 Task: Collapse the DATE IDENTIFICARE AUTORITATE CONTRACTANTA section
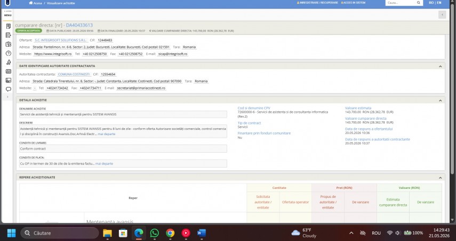coord(440,67)
